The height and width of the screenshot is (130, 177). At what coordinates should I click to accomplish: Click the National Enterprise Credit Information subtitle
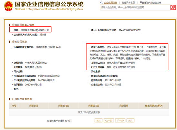(49, 9)
